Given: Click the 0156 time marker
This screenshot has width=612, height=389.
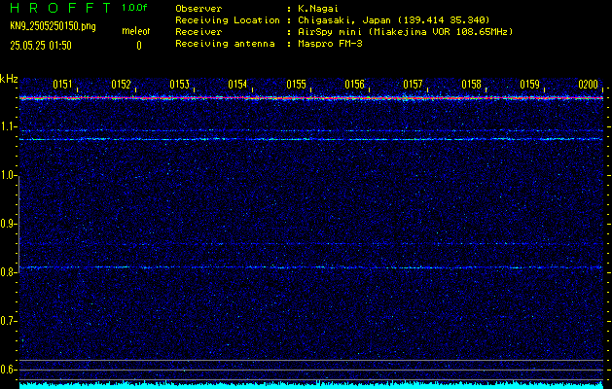Looking at the screenshot, I should (354, 85).
